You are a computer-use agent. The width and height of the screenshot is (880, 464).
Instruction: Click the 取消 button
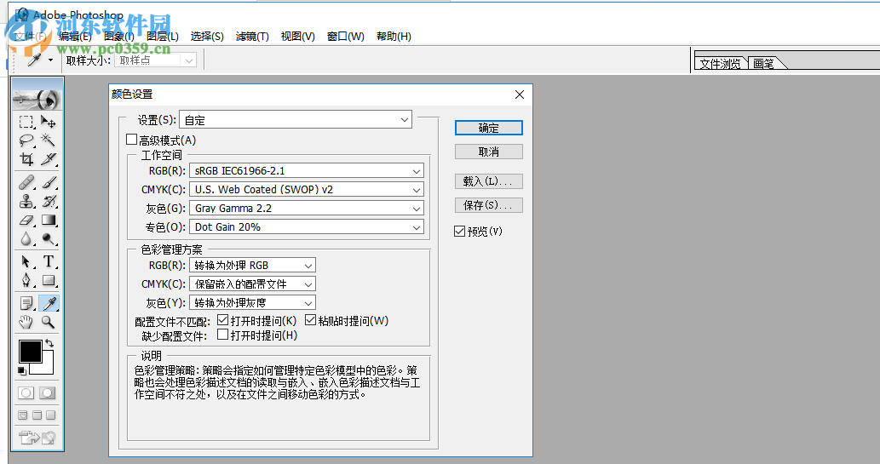coord(489,152)
